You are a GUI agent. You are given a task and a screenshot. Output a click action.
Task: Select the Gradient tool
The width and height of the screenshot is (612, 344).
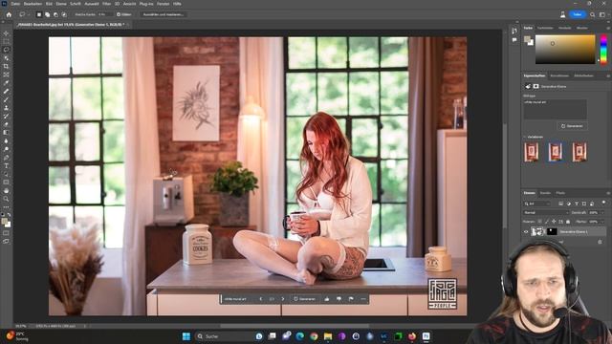tap(6, 133)
